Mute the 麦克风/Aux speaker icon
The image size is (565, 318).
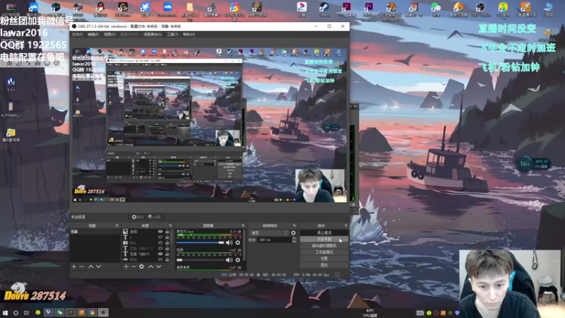(229, 242)
